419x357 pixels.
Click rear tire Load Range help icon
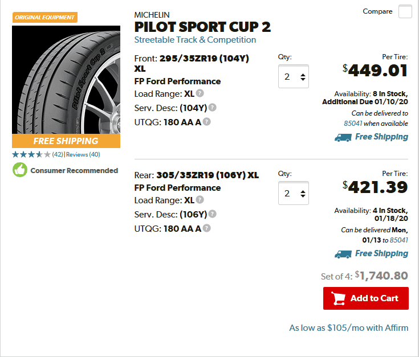(x=200, y=200)
